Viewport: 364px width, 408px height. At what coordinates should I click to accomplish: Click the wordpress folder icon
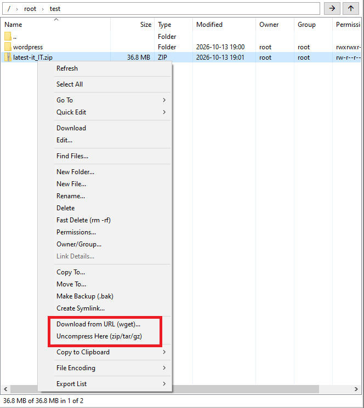pyautogui.click(x=8, y=47)
